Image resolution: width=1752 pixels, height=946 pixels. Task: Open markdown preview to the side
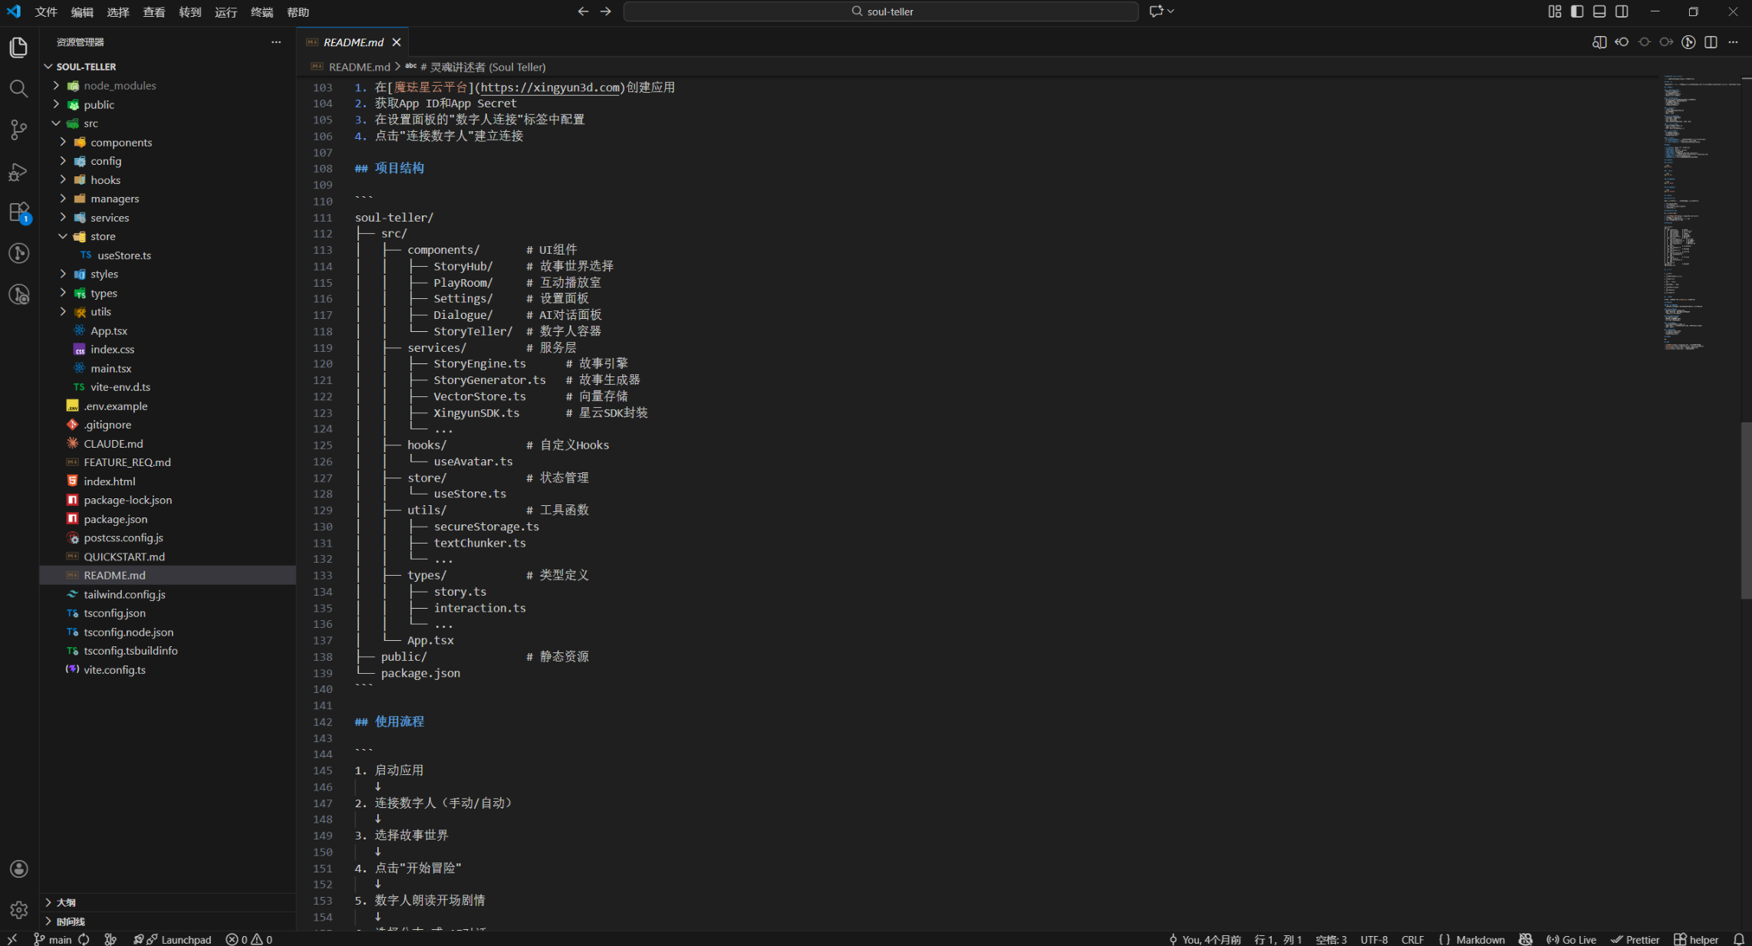[x=1599, y=42]
